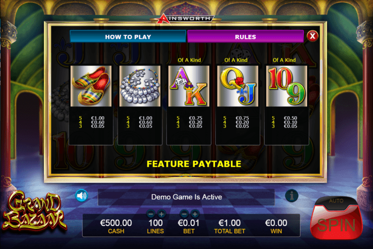Click the Demo Game Is Active message bar

click(x=186, y=197)
